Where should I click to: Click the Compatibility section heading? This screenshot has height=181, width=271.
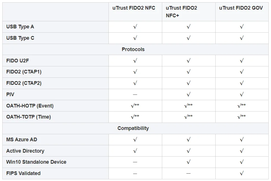[133, 128]
